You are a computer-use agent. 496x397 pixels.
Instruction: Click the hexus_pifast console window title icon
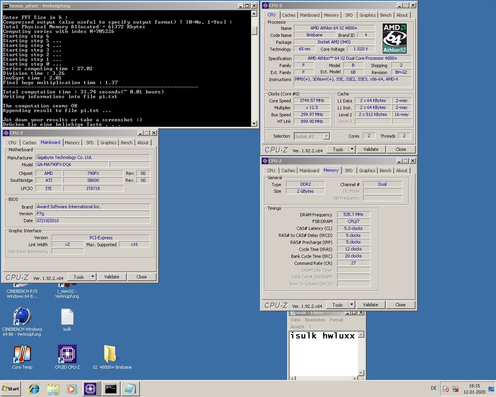pyautogui.click(x=6, y=6)
